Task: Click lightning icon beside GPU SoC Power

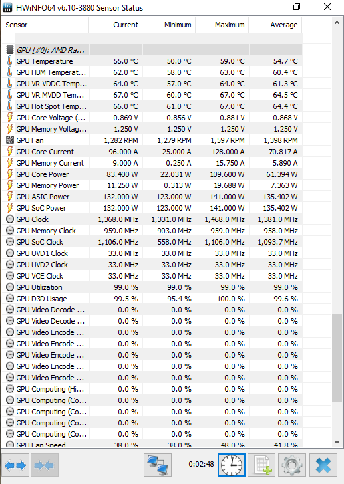Action: (10, 207)
